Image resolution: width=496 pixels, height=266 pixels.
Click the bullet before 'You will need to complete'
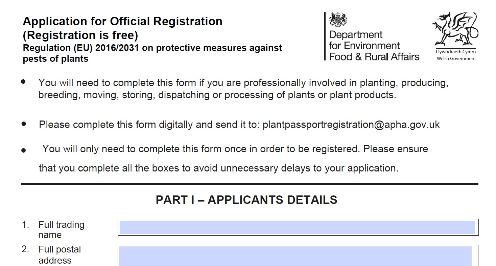click(23, 82)
